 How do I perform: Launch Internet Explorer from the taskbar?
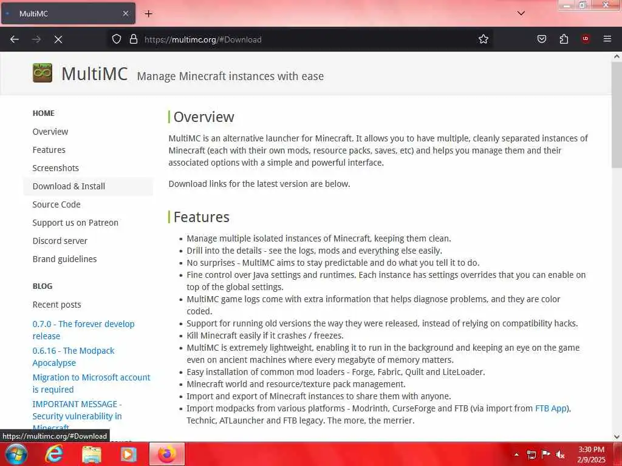click(54, 454)
